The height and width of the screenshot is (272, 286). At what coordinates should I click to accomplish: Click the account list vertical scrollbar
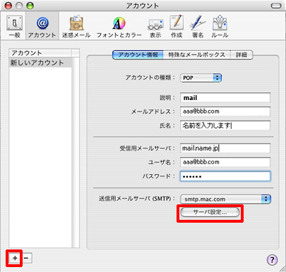point(76,152)
